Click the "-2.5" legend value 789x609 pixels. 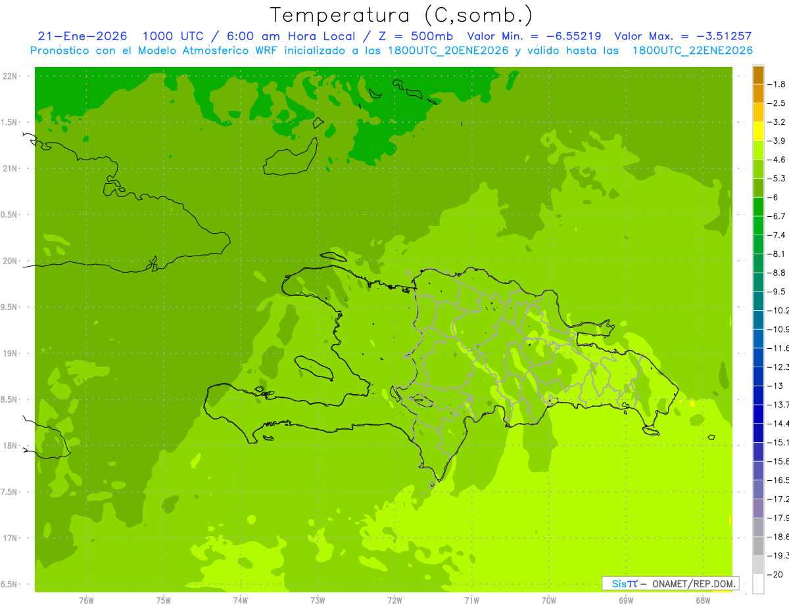coord(777,103)
